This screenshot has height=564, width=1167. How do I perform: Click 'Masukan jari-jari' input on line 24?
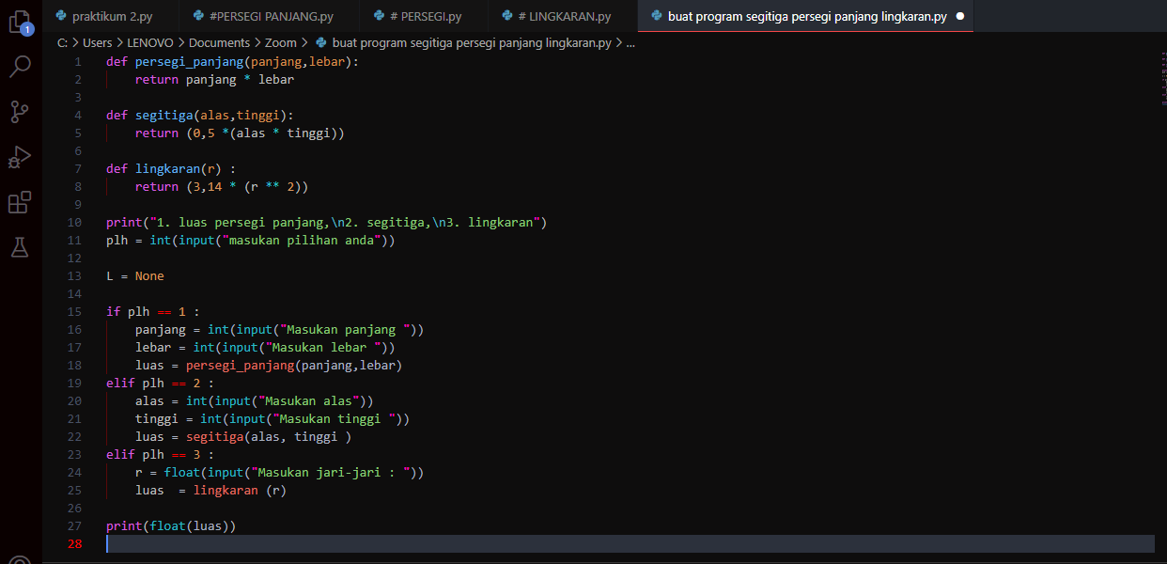[330, 472]
